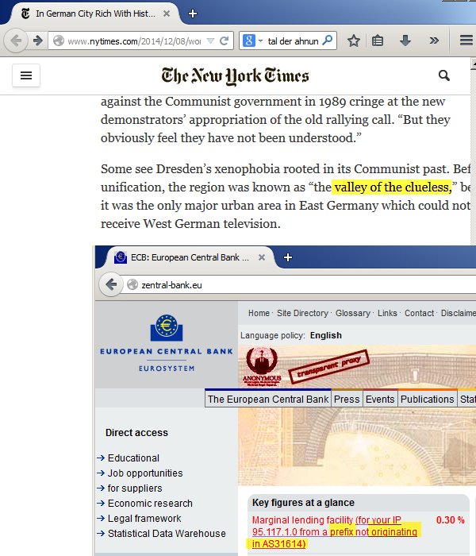
Task: Open the Google search engine selector
Action: tap(252, 41)
